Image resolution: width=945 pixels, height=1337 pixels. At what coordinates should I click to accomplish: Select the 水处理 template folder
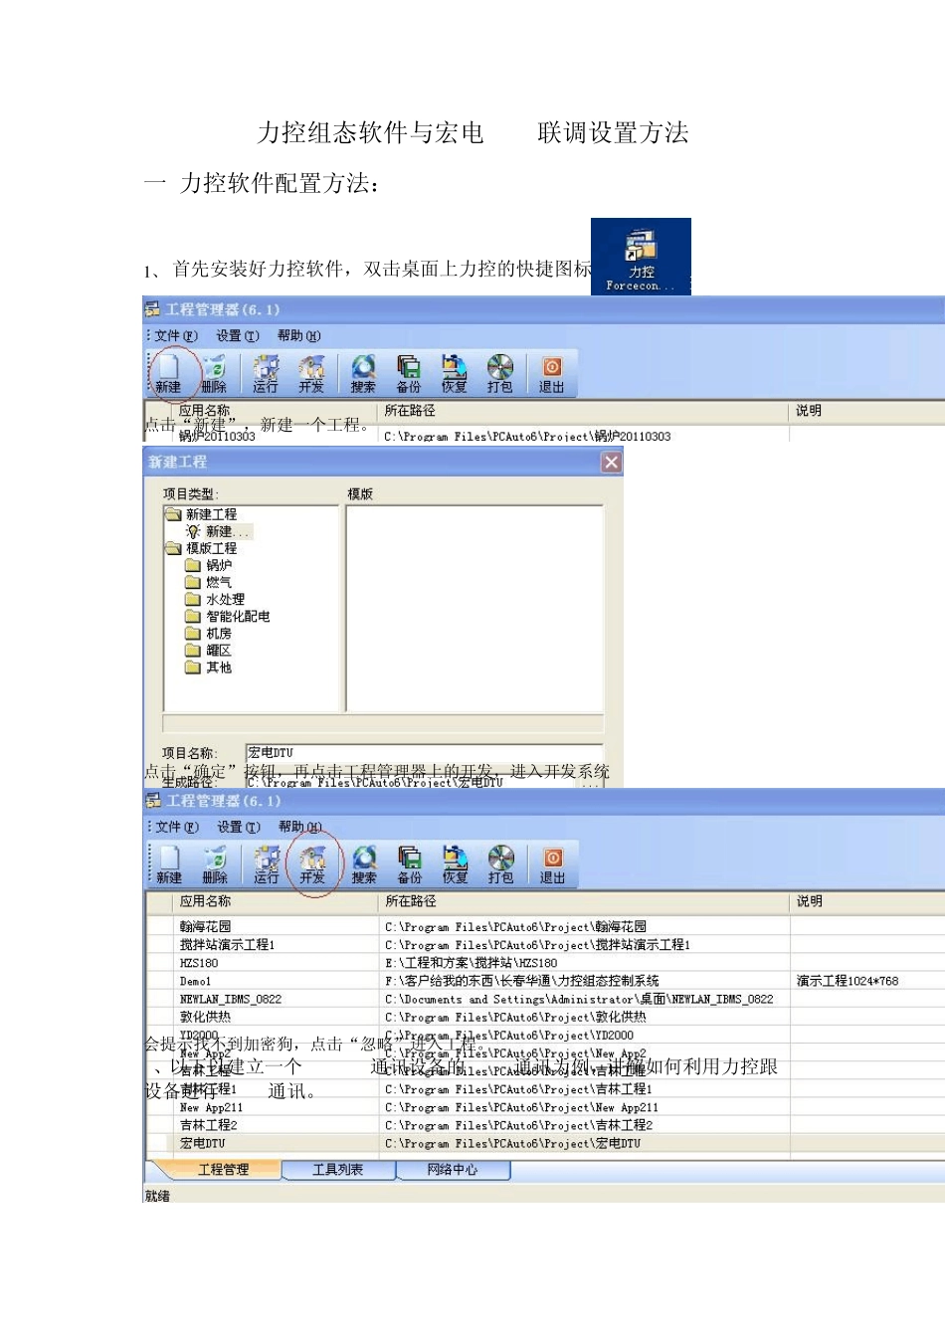pos(215,599)
